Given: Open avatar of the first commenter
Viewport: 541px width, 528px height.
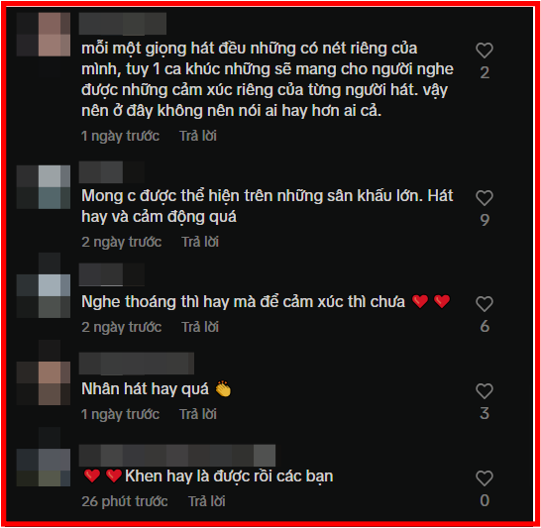Looking at the screenshot, I should point(44,35).
